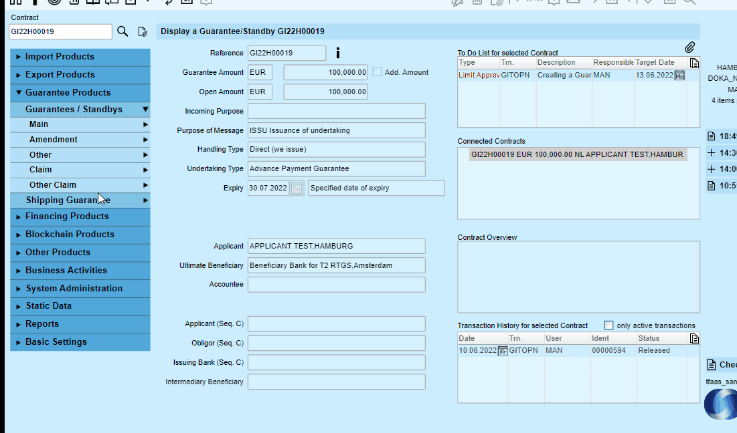Open the Other submenu under Guarantees
Image resolution: width=737 pixels, height=433 pixels.
coord(80,155)
